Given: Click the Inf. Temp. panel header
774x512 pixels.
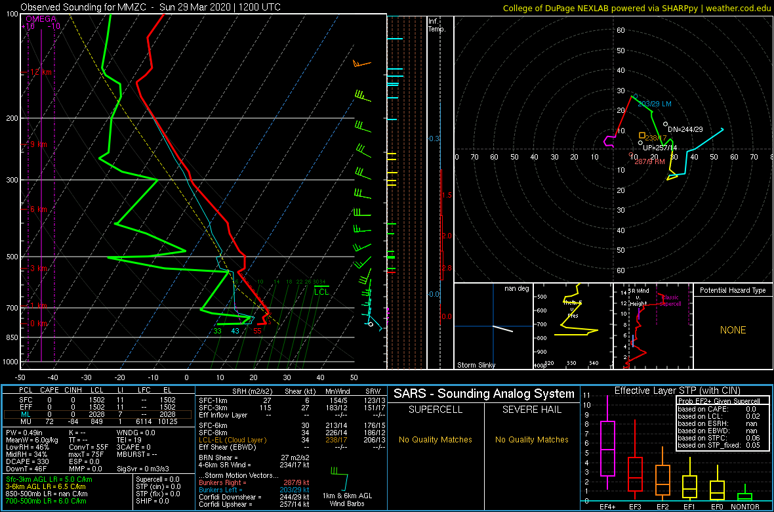Looking at the screenshot, I should (438, 25).
